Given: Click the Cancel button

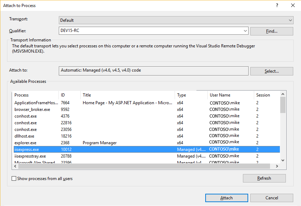Looking at the screenshot, I should (271, 198).
